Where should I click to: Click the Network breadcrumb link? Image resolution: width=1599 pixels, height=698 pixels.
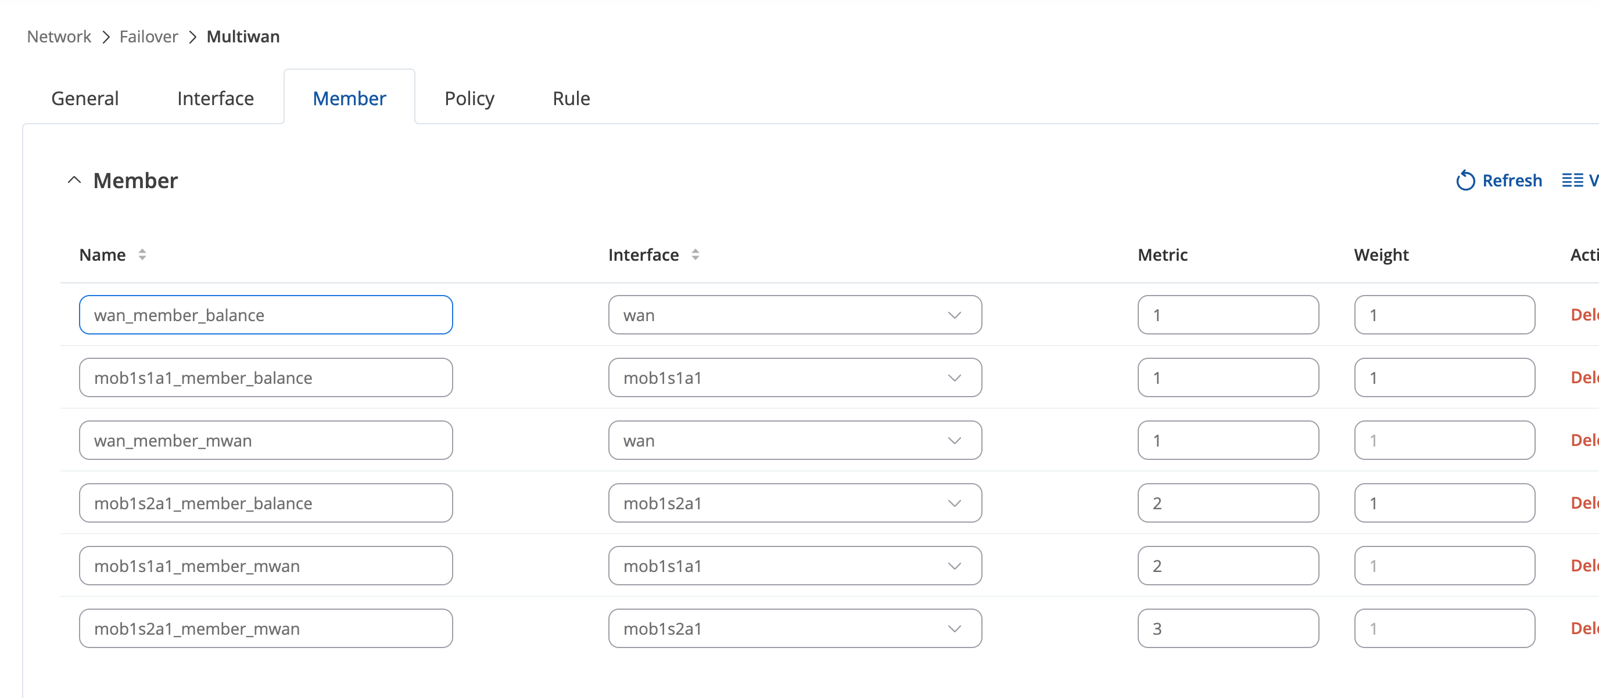tap(59, 37)
